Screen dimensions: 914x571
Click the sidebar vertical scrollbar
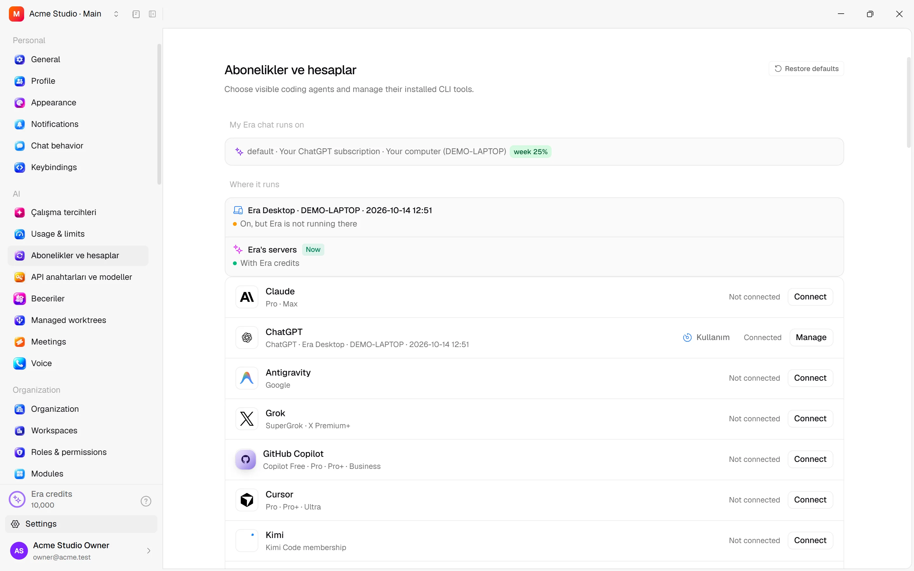[159, 115]
